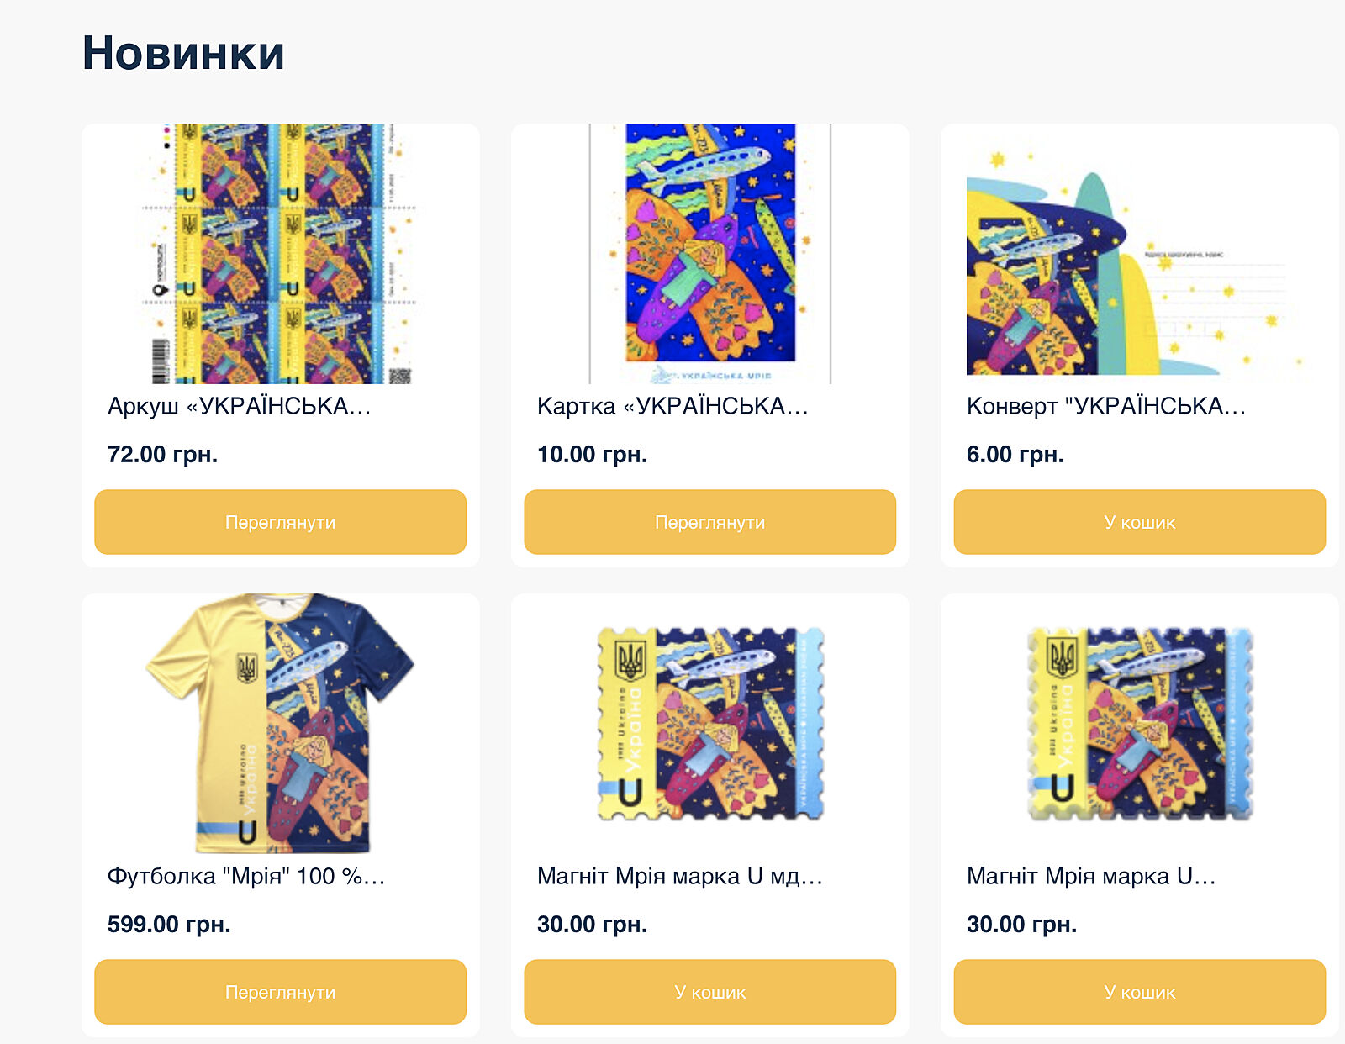Add the 6.00 грн Конверт to the cart
Image resolution: width=1345 pixels, height=1044 pixels.
pyautogui.click(x=1139, y=522)
